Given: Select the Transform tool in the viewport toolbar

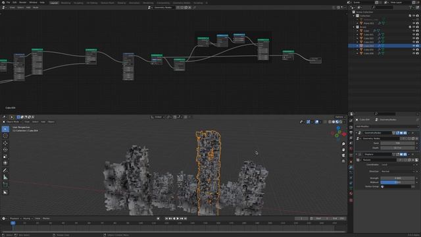Looking at the screenshot, I should [x=5, y=163].
